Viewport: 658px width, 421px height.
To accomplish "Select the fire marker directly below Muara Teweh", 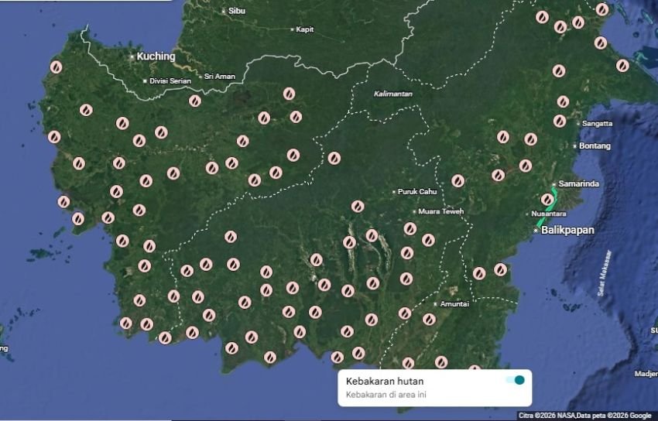I will click(410, 229).
